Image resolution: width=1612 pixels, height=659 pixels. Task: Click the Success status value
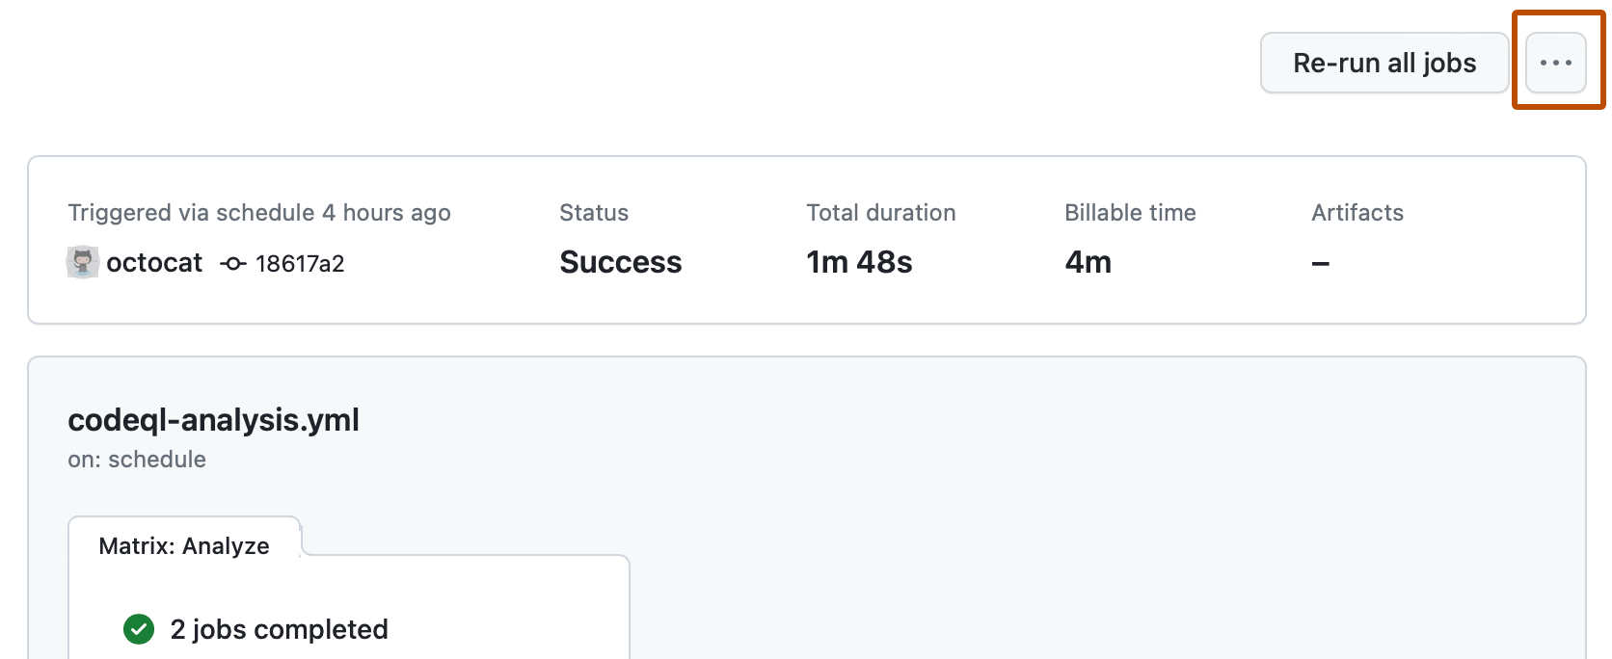(x=620, y=262)
